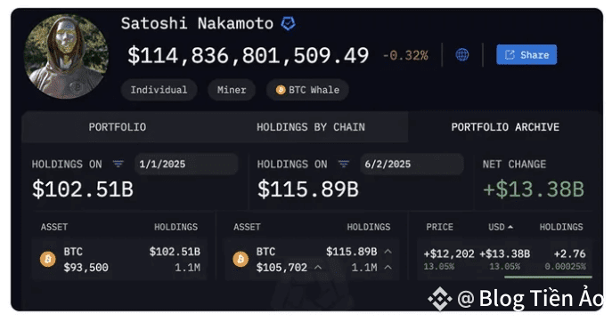Click the Bitcoin icon in the BTC Whale tag
This screenshot has width=612, height=322.
[x=281, y=90]
